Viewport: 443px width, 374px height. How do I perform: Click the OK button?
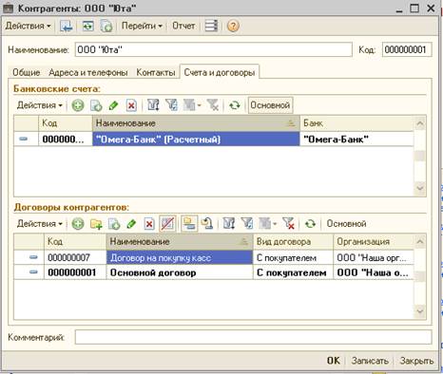point(334,361)
